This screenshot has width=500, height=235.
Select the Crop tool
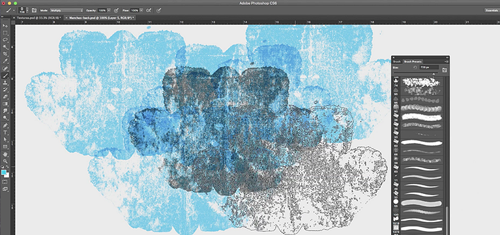coord(5,54)
